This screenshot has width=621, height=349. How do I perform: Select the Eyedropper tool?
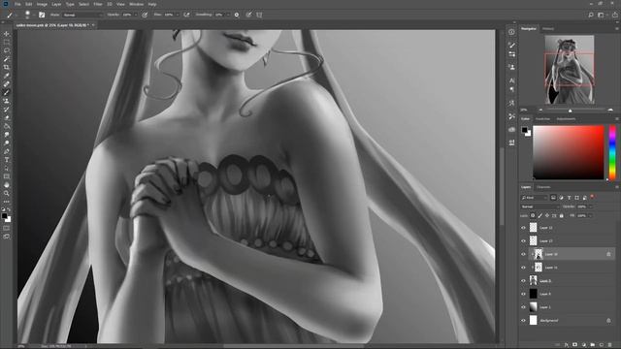pos(7,76)
